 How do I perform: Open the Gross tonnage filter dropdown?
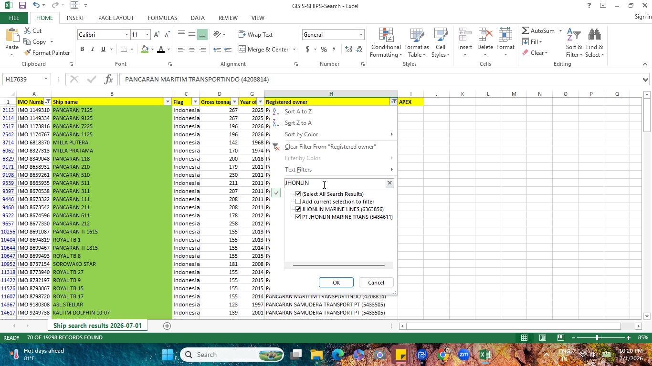coord(234,102)
